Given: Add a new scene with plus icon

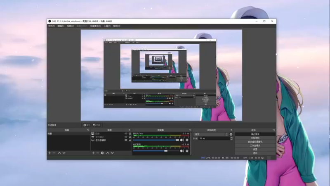Looking at the screenshot, I should point(49,153).
